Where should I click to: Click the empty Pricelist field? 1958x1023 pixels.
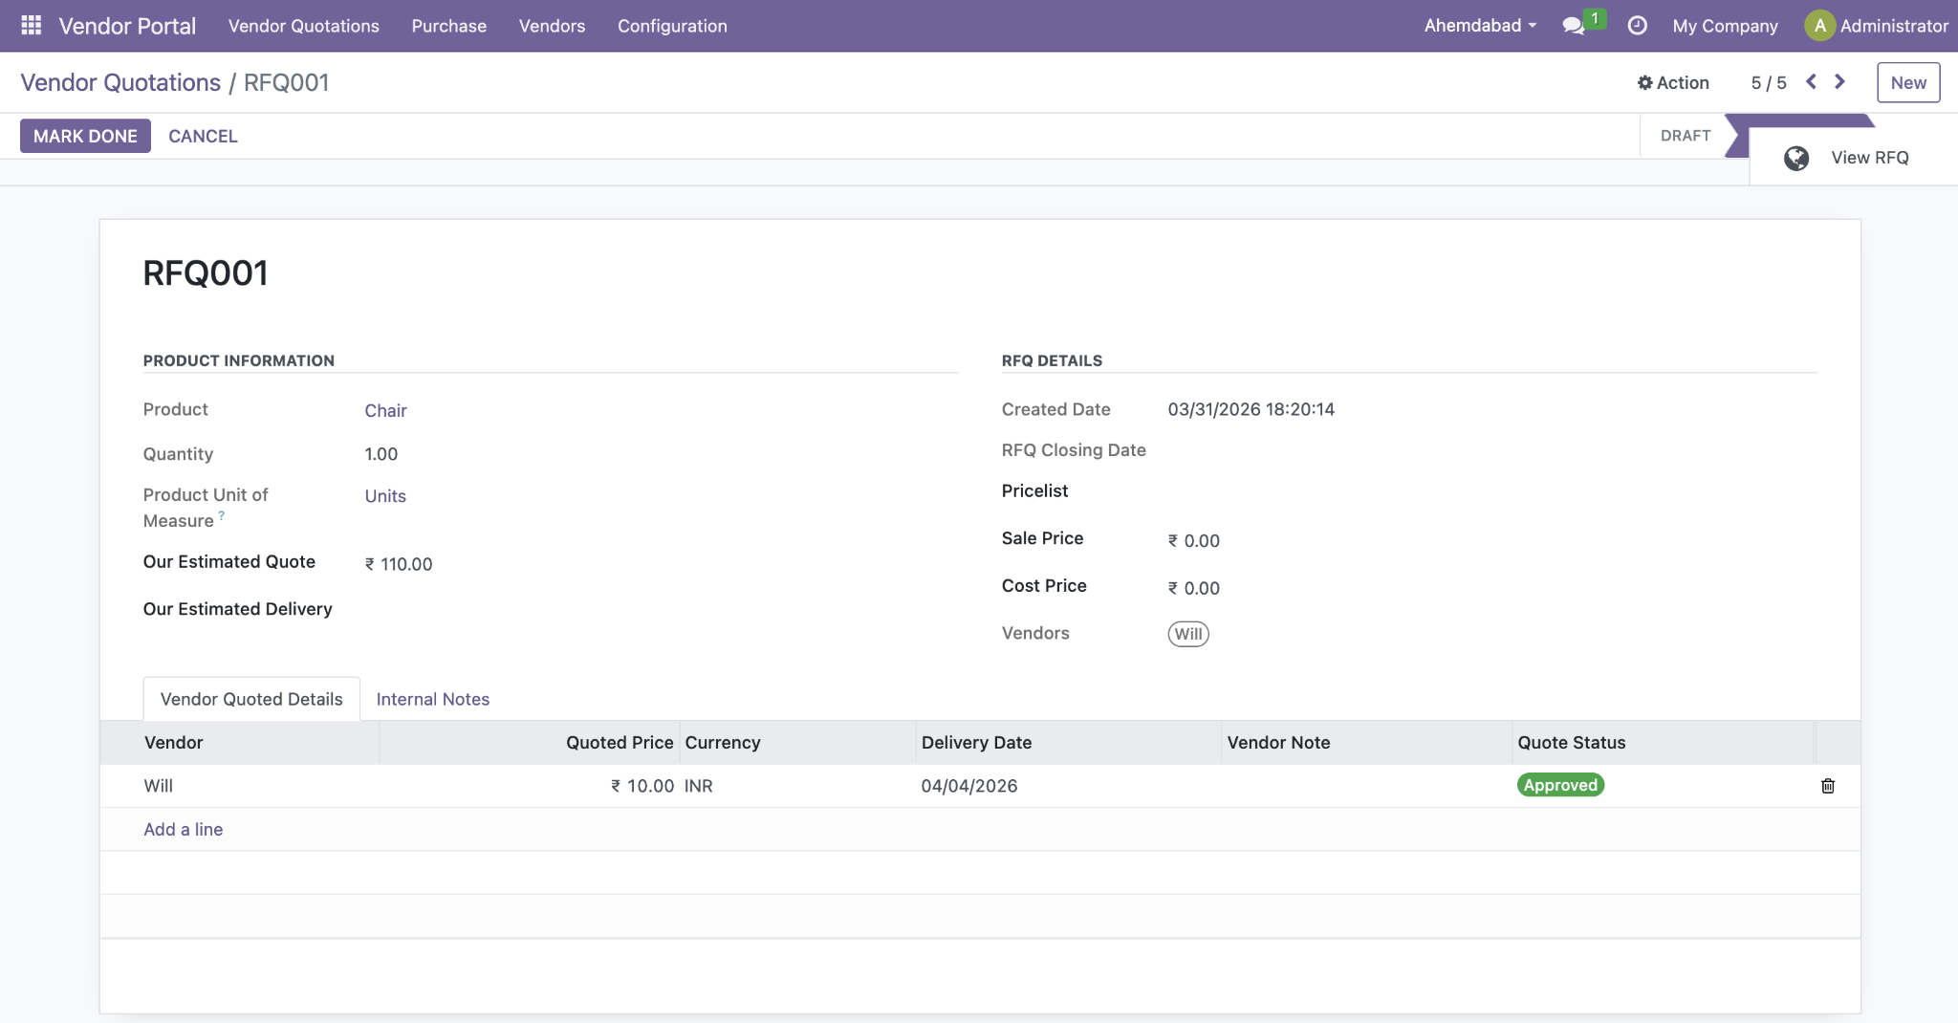pyautogui.click(x=1491, y=491)
